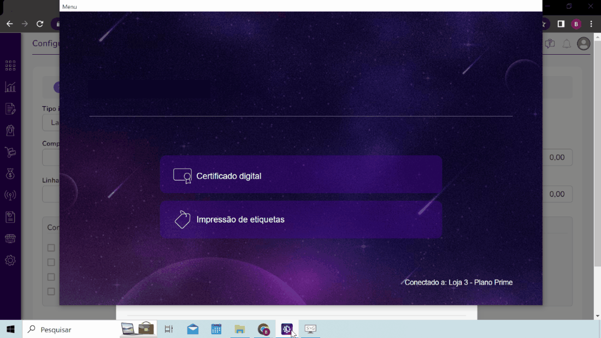This screenshot has width=601, height=338.
Task: Open the apps grid icon in sidebar
Action: click(x=10, y=66)
